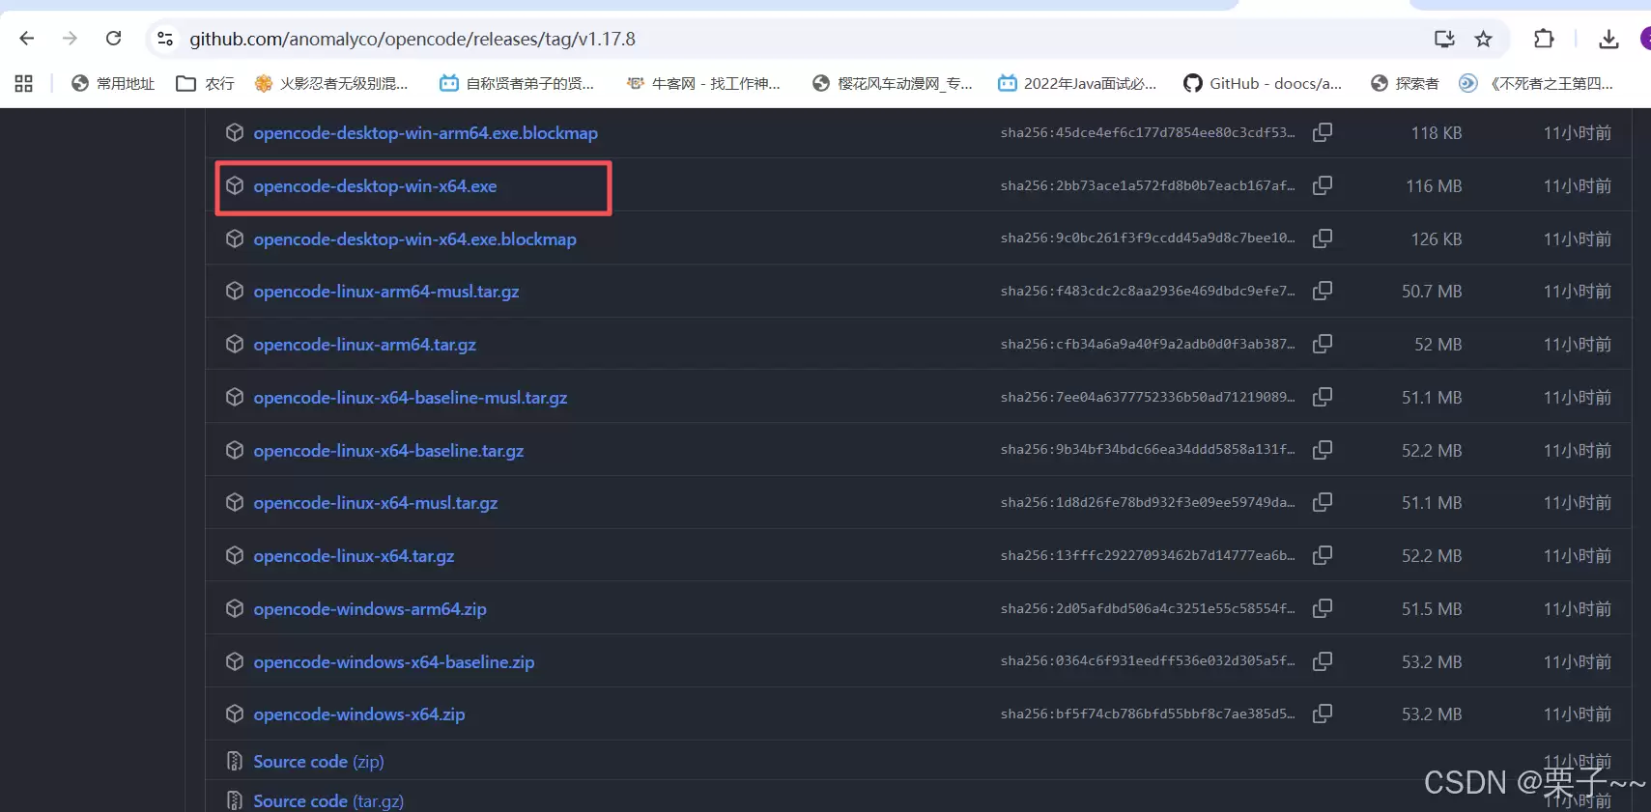Open the 自称贤者弟子的贤 bookmark
This screenshot has width=1651, height=812.
tap(516, 84)
